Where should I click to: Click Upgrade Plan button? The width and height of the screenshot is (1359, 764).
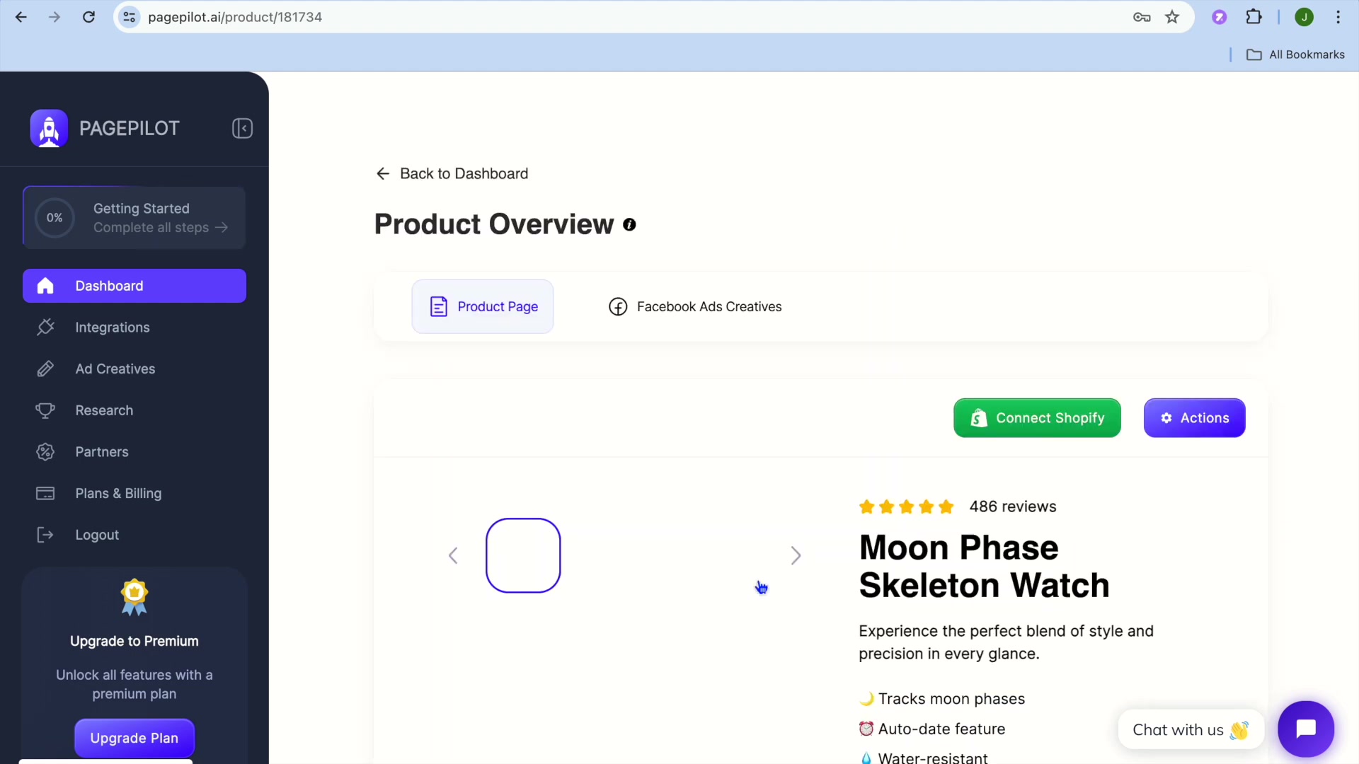[134, 738]
